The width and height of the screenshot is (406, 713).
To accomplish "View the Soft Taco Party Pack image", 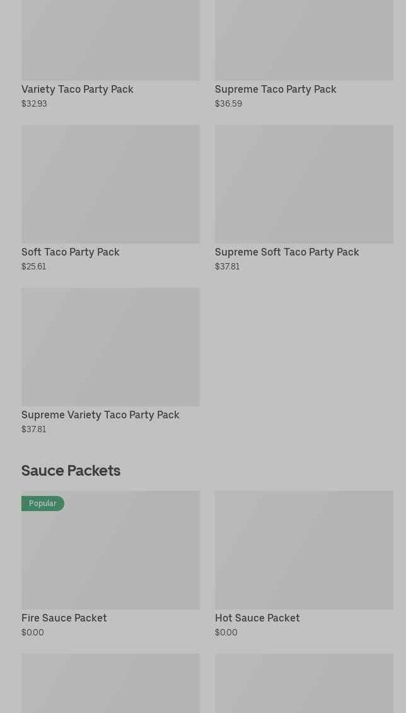I will [x=110, y=184].
